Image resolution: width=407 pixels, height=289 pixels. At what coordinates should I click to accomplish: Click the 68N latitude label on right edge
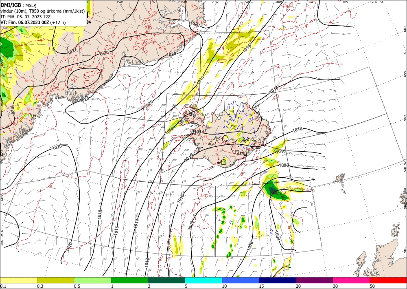[405, 29]
